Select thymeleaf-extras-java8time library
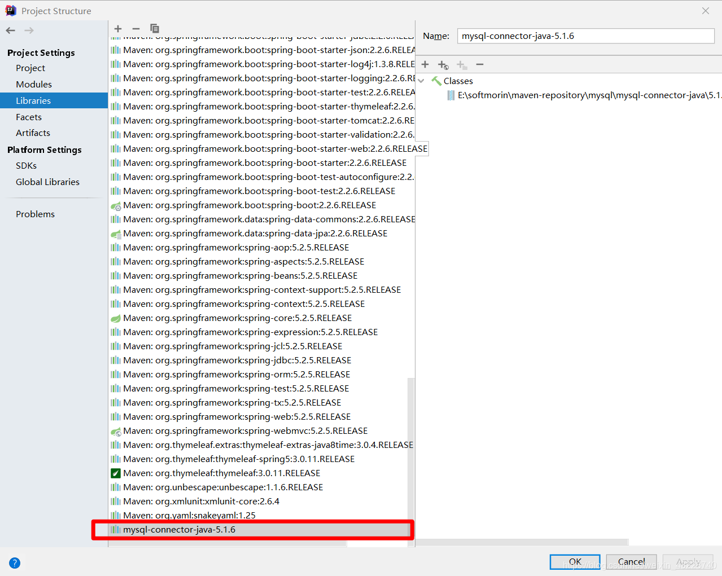The width and height of the screenshot is (722, 576). 261,445
